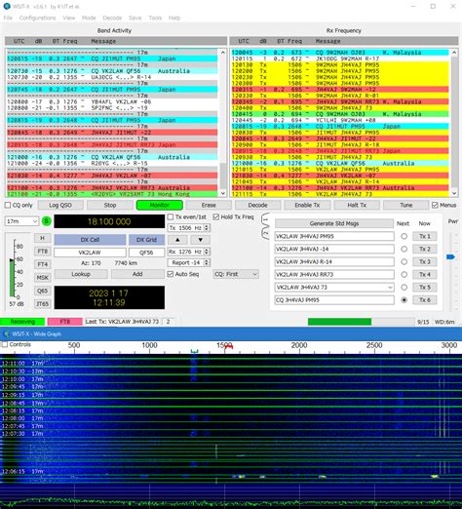462x509 pixels.
Task: Open the File menu
Action: [8, 18]
